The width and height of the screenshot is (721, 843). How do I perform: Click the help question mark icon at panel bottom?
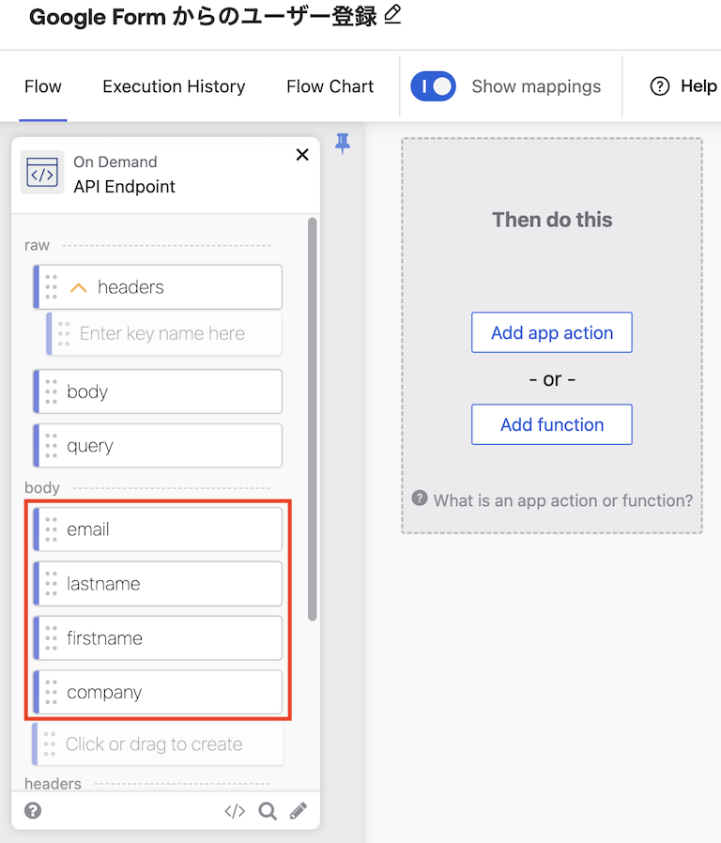(33, 810)
